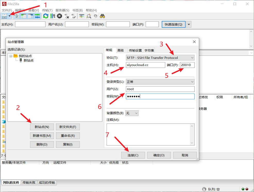Click the 取消 cancel button
Screen dimensions: 254x192
(x=185, y=155)
